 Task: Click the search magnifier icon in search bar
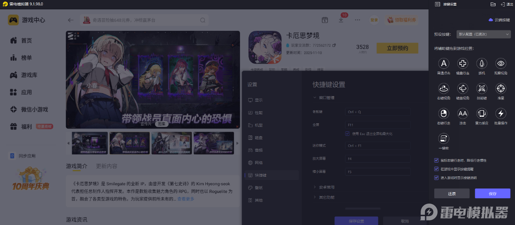tap(203, 20)
